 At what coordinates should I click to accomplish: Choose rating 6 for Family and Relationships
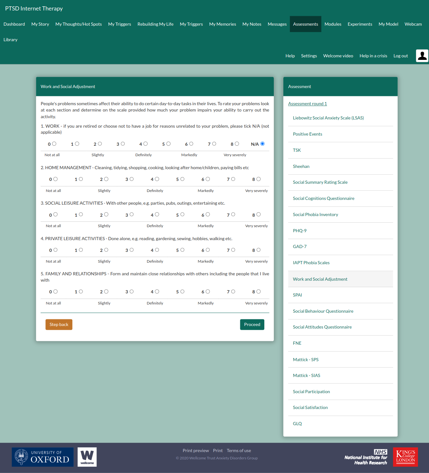208,291
